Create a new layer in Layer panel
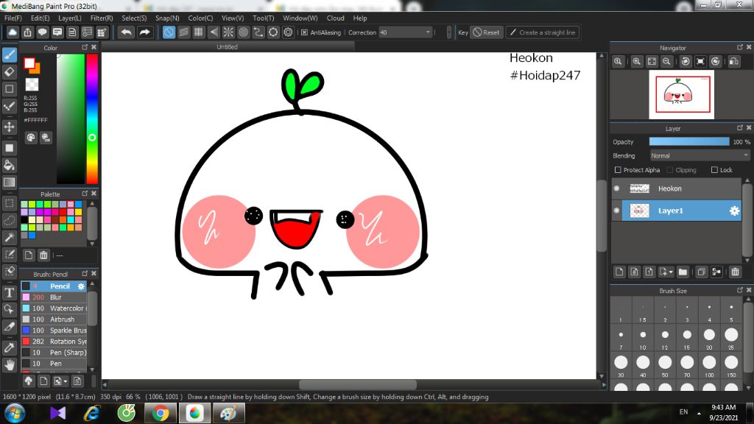Viewport: 754px width, 424px height. 619,272
